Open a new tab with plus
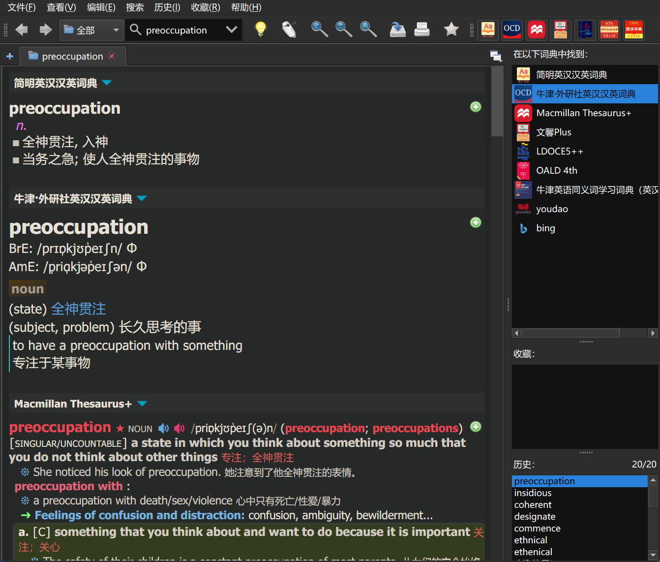This screenshot has width=660, height=562. pos(9,57)
